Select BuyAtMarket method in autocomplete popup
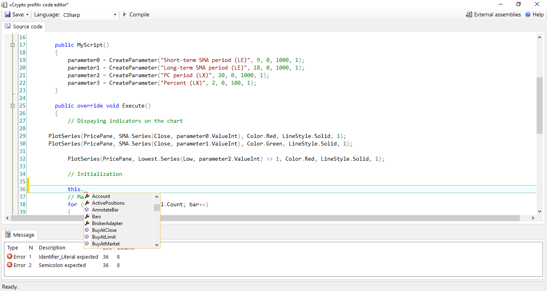 pyautogui.click(x=106, y=244)
